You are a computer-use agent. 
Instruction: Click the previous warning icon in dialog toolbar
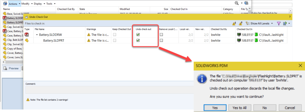241,24
